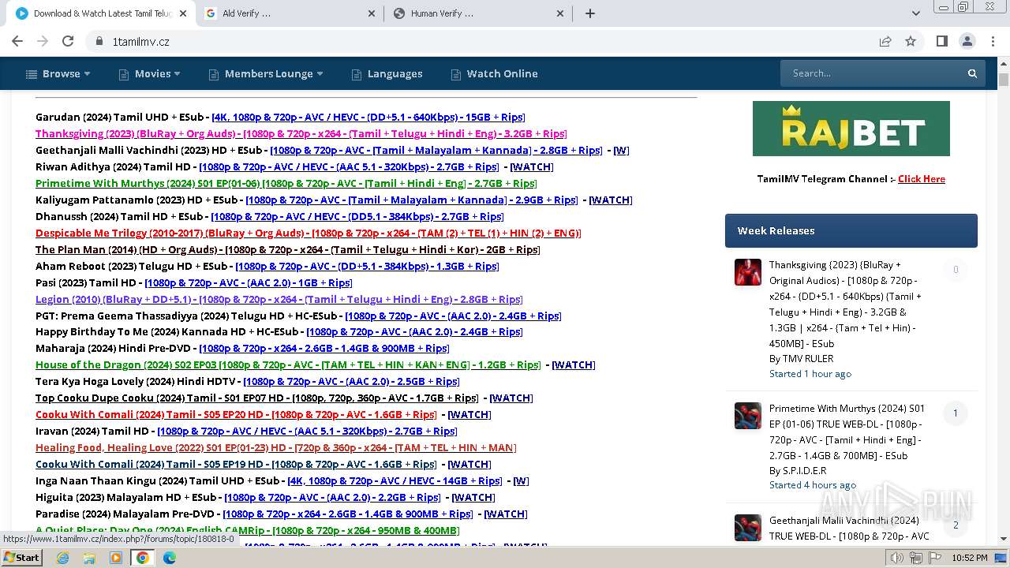Reload the page with the refresh icon

click(68, 41)
